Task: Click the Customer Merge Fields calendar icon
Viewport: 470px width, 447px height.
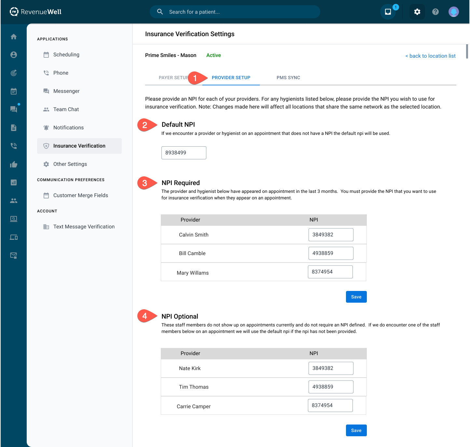Action: (46, 195)
